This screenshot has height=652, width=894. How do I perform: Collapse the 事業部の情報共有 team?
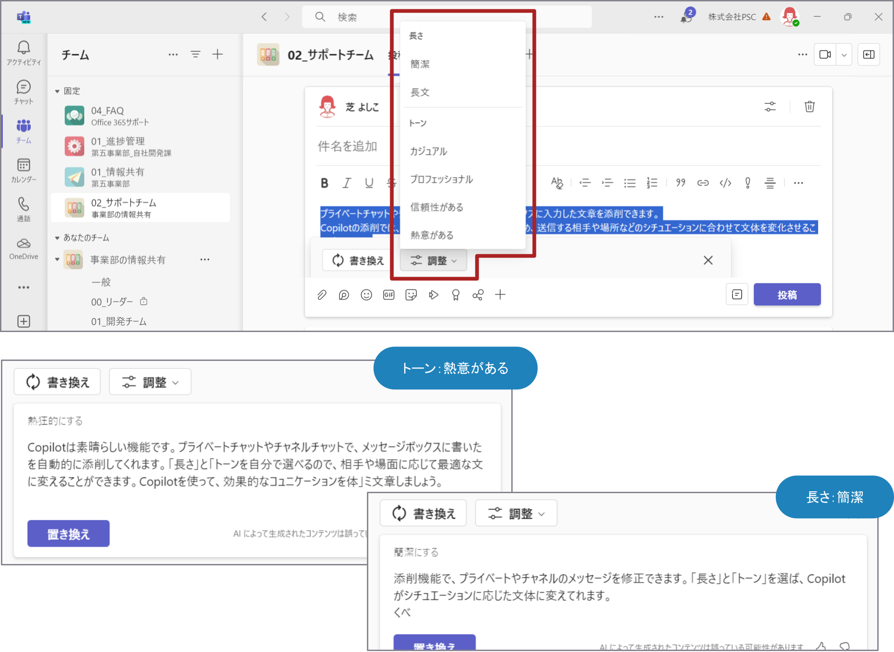point(57,260)
